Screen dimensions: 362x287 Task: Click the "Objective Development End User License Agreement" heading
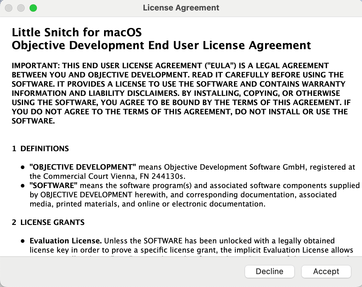click(x=161, y=45)
